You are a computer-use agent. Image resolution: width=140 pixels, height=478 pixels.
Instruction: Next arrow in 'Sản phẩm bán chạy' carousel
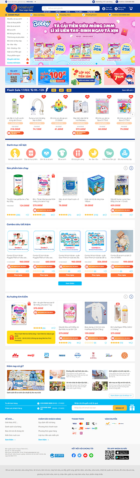click(131, 168)
